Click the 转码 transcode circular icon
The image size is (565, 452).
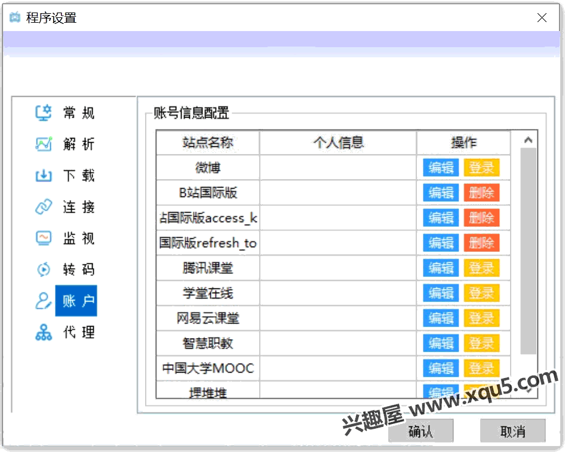[44, 269]
